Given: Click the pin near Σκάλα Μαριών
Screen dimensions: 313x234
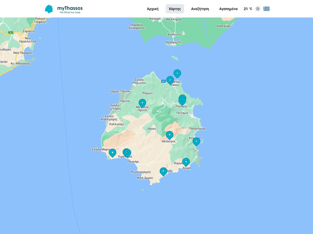Looking at the screenshot, I should click(112, 153).
